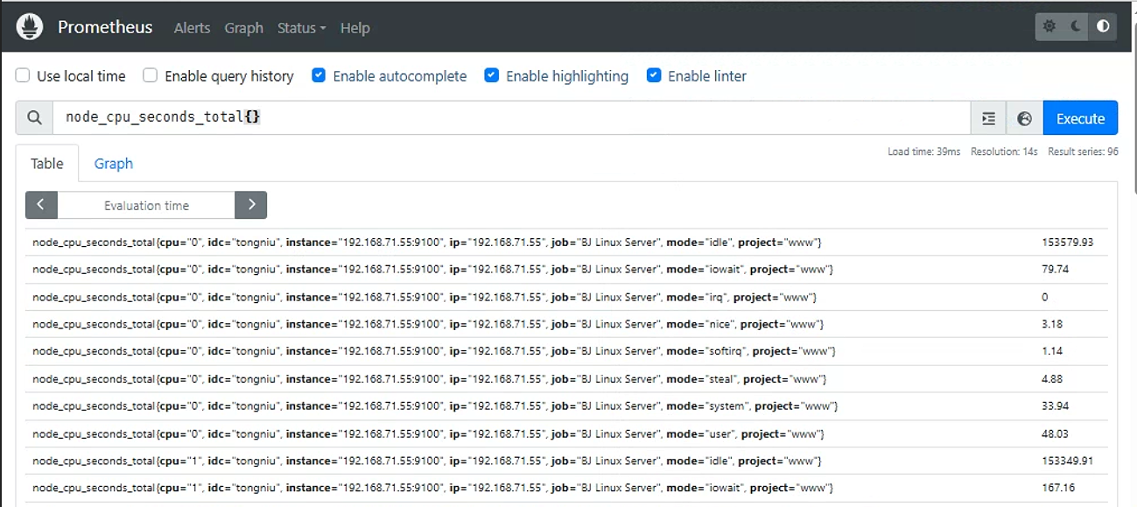1137x507 pixels.
Task: Enable the Use local time checkbox
Action: coord(23,76)
